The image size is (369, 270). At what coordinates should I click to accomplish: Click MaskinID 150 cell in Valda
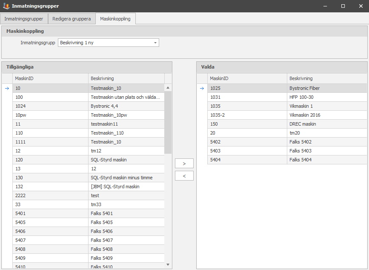coord(247,124)
